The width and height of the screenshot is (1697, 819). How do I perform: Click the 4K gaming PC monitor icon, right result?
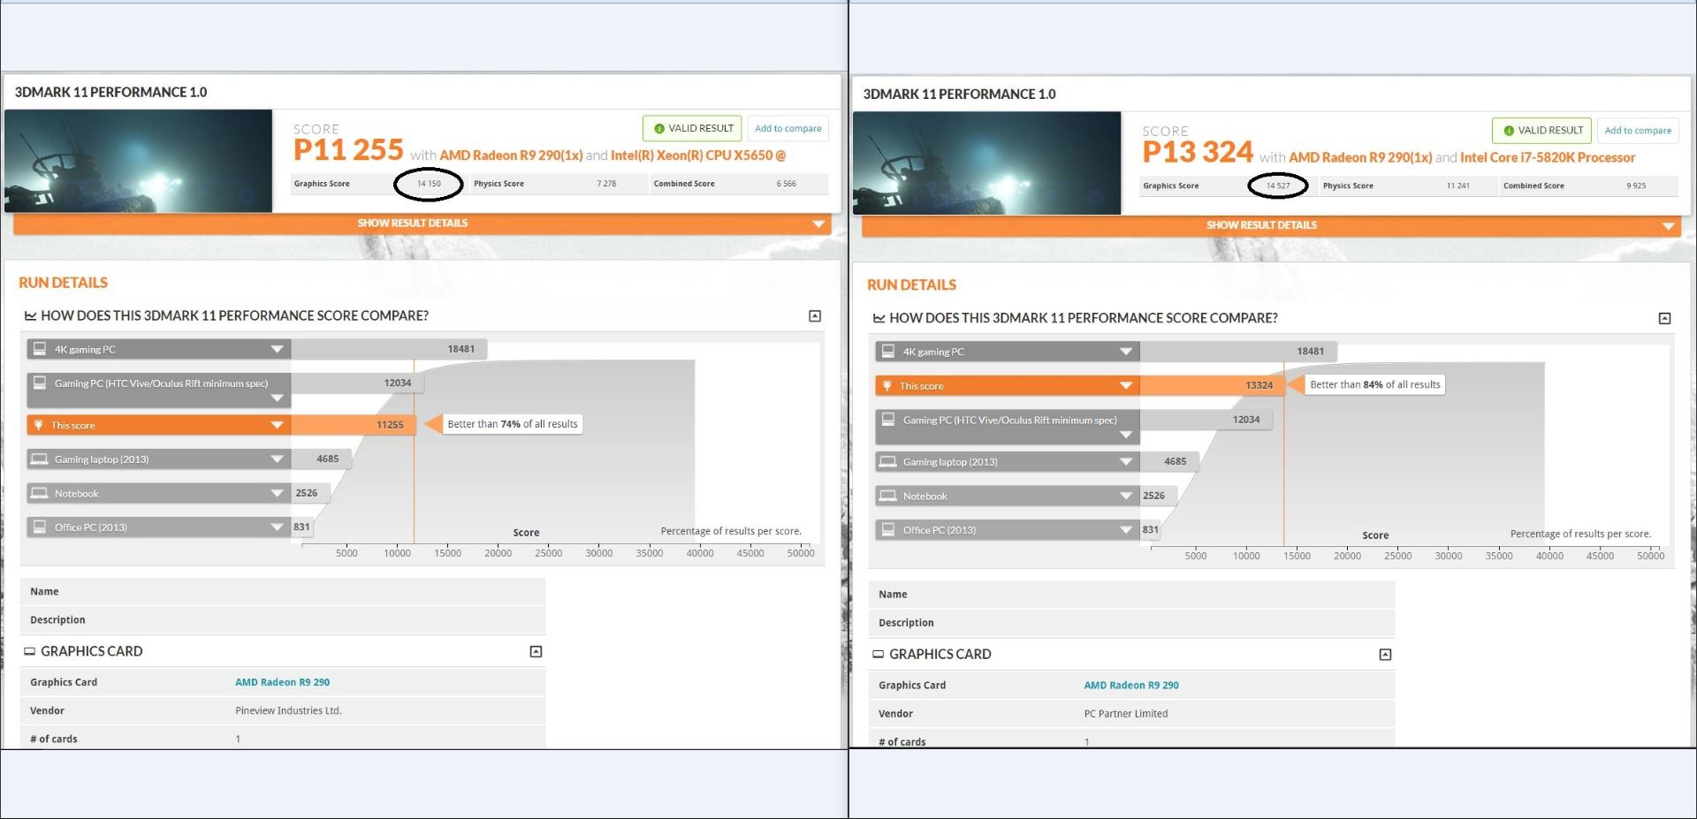click(888, 352)
